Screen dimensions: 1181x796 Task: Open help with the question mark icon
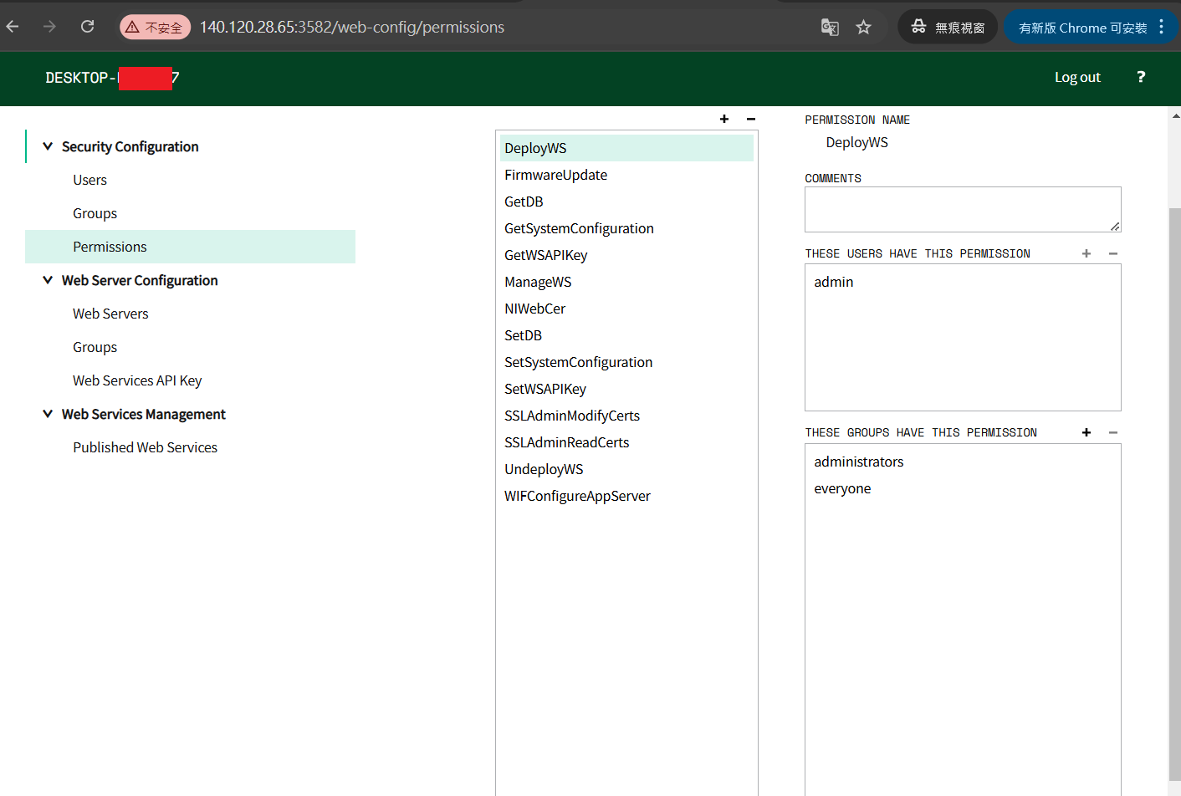(x=1141, y=77)
